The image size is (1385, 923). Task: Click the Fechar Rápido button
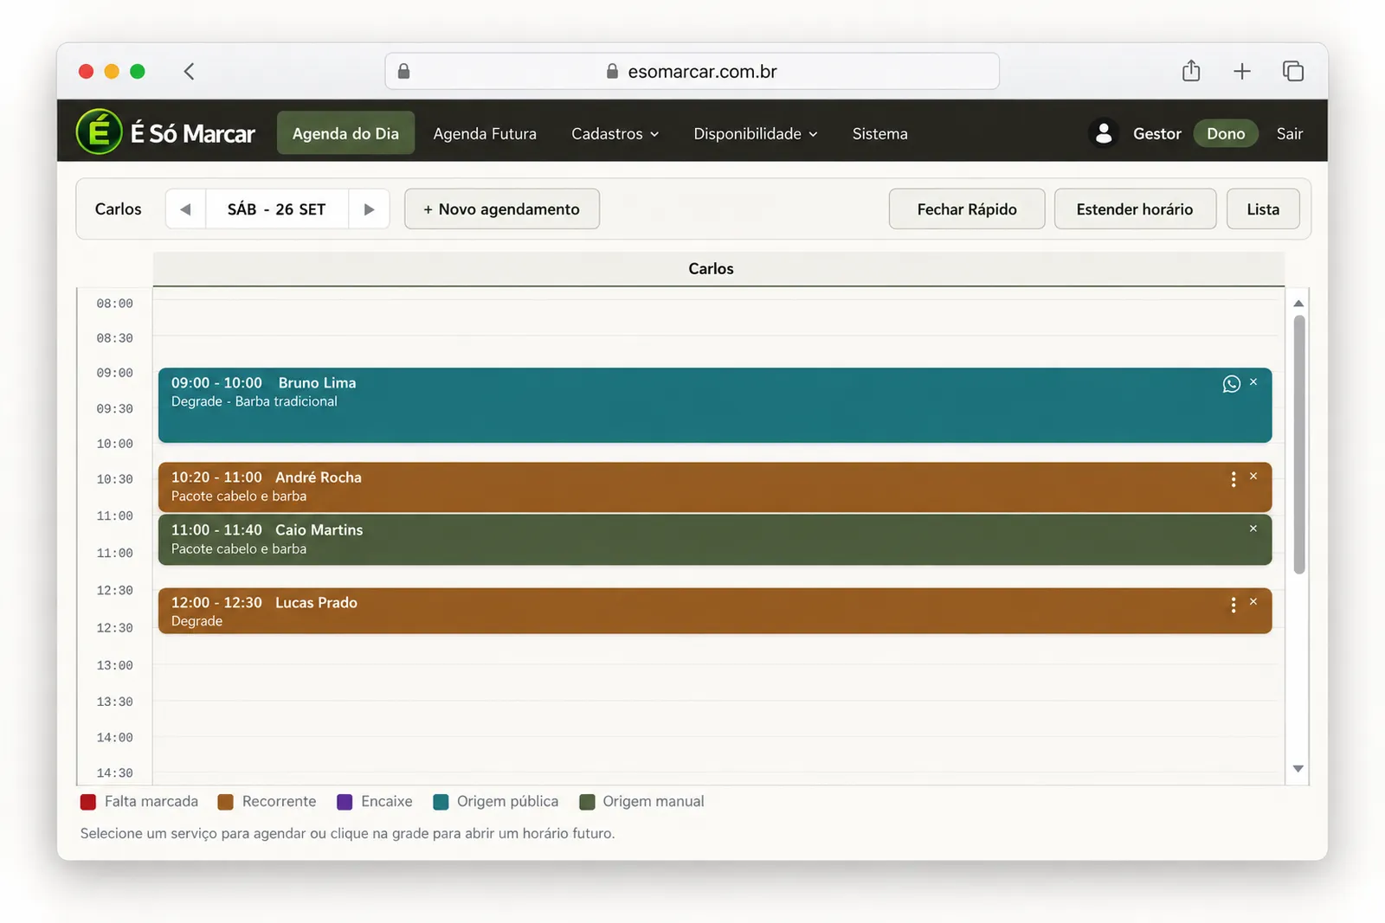967,209
